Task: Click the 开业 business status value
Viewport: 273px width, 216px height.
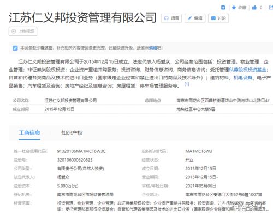Action: 189,160
